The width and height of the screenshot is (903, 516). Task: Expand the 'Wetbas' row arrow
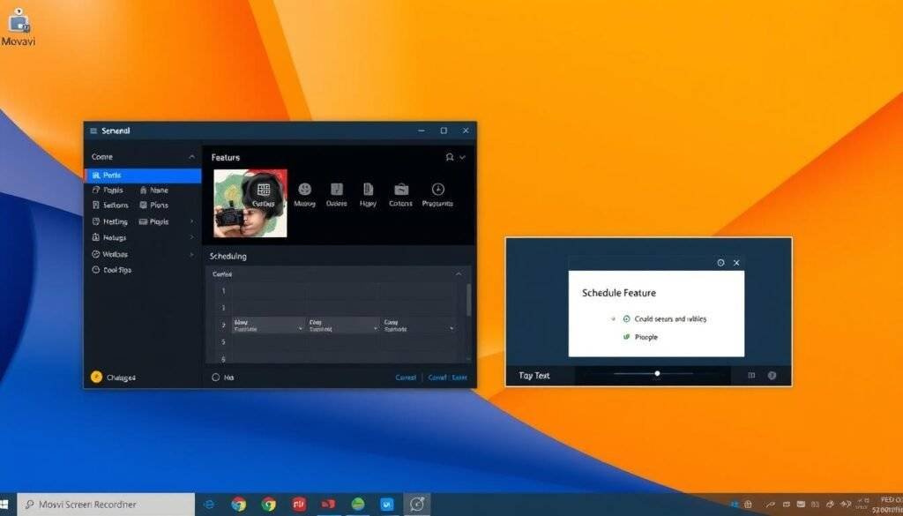(191, 254)
